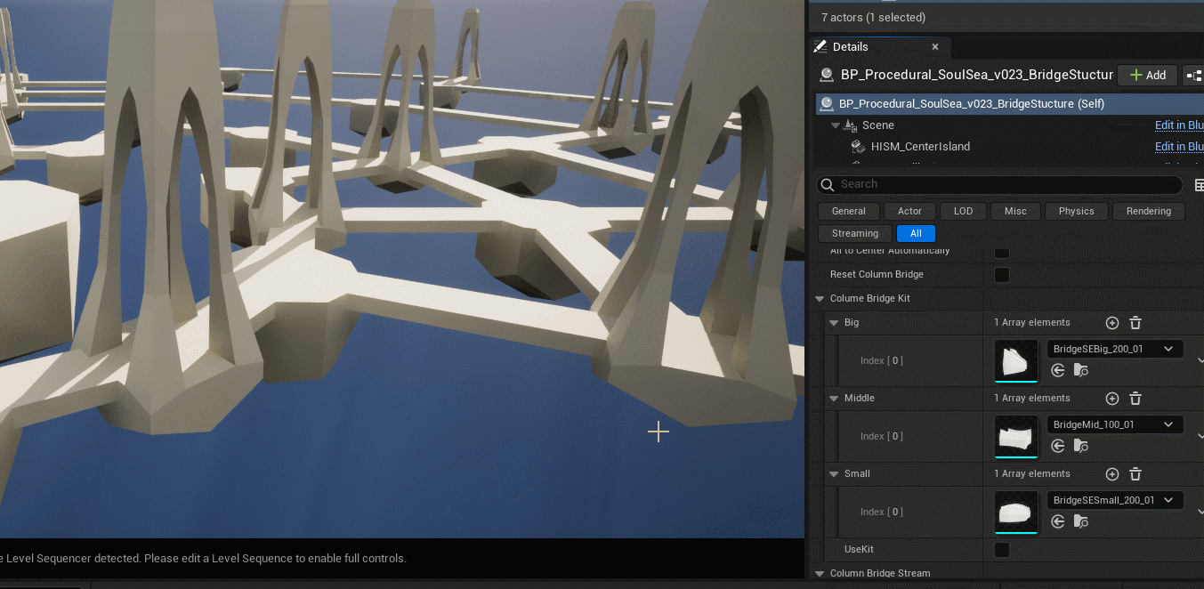This screenshot has width=1204, height=589.
Task: Click the Level Sequencer detected message
Action: tap(204, 559)
